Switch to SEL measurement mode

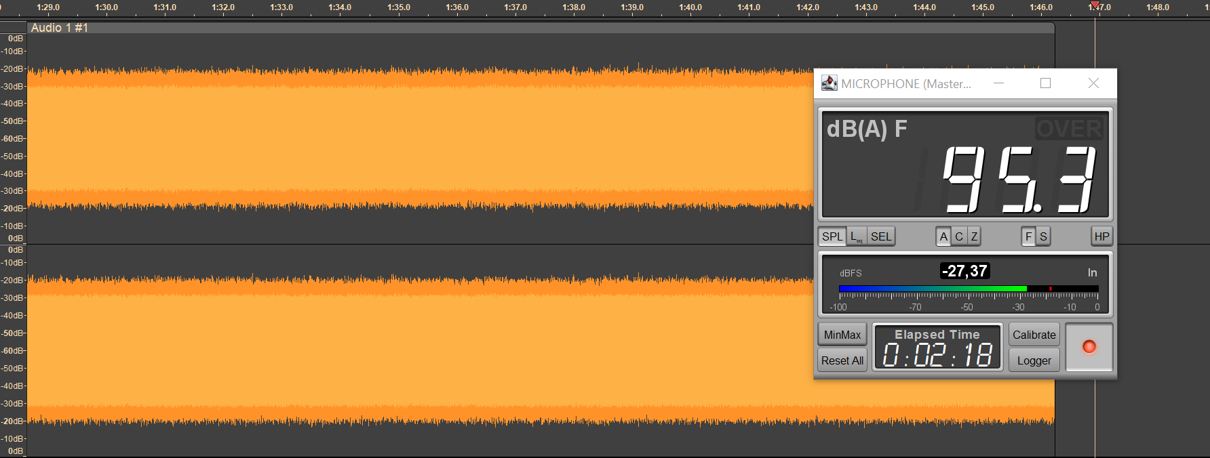tap(881, 236)
